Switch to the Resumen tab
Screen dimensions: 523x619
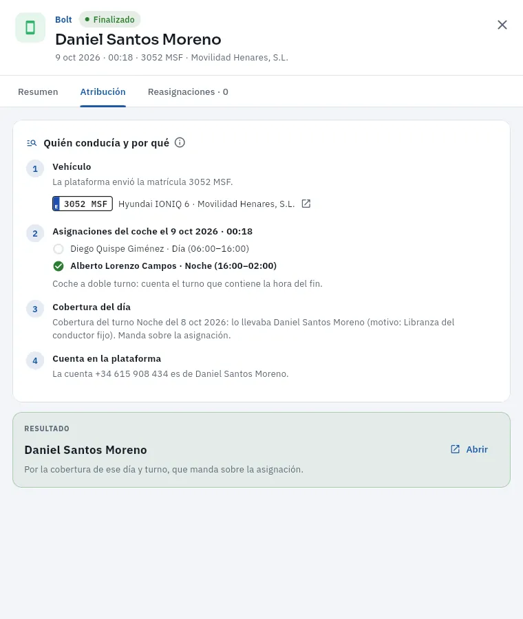(x=38, y=92)
